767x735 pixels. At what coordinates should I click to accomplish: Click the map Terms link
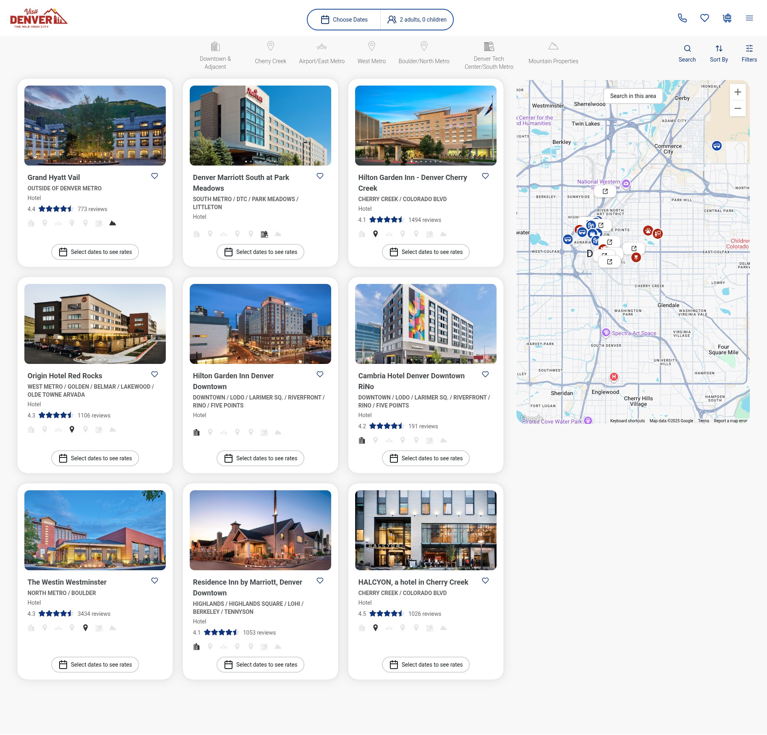click(x=703, y=421)
